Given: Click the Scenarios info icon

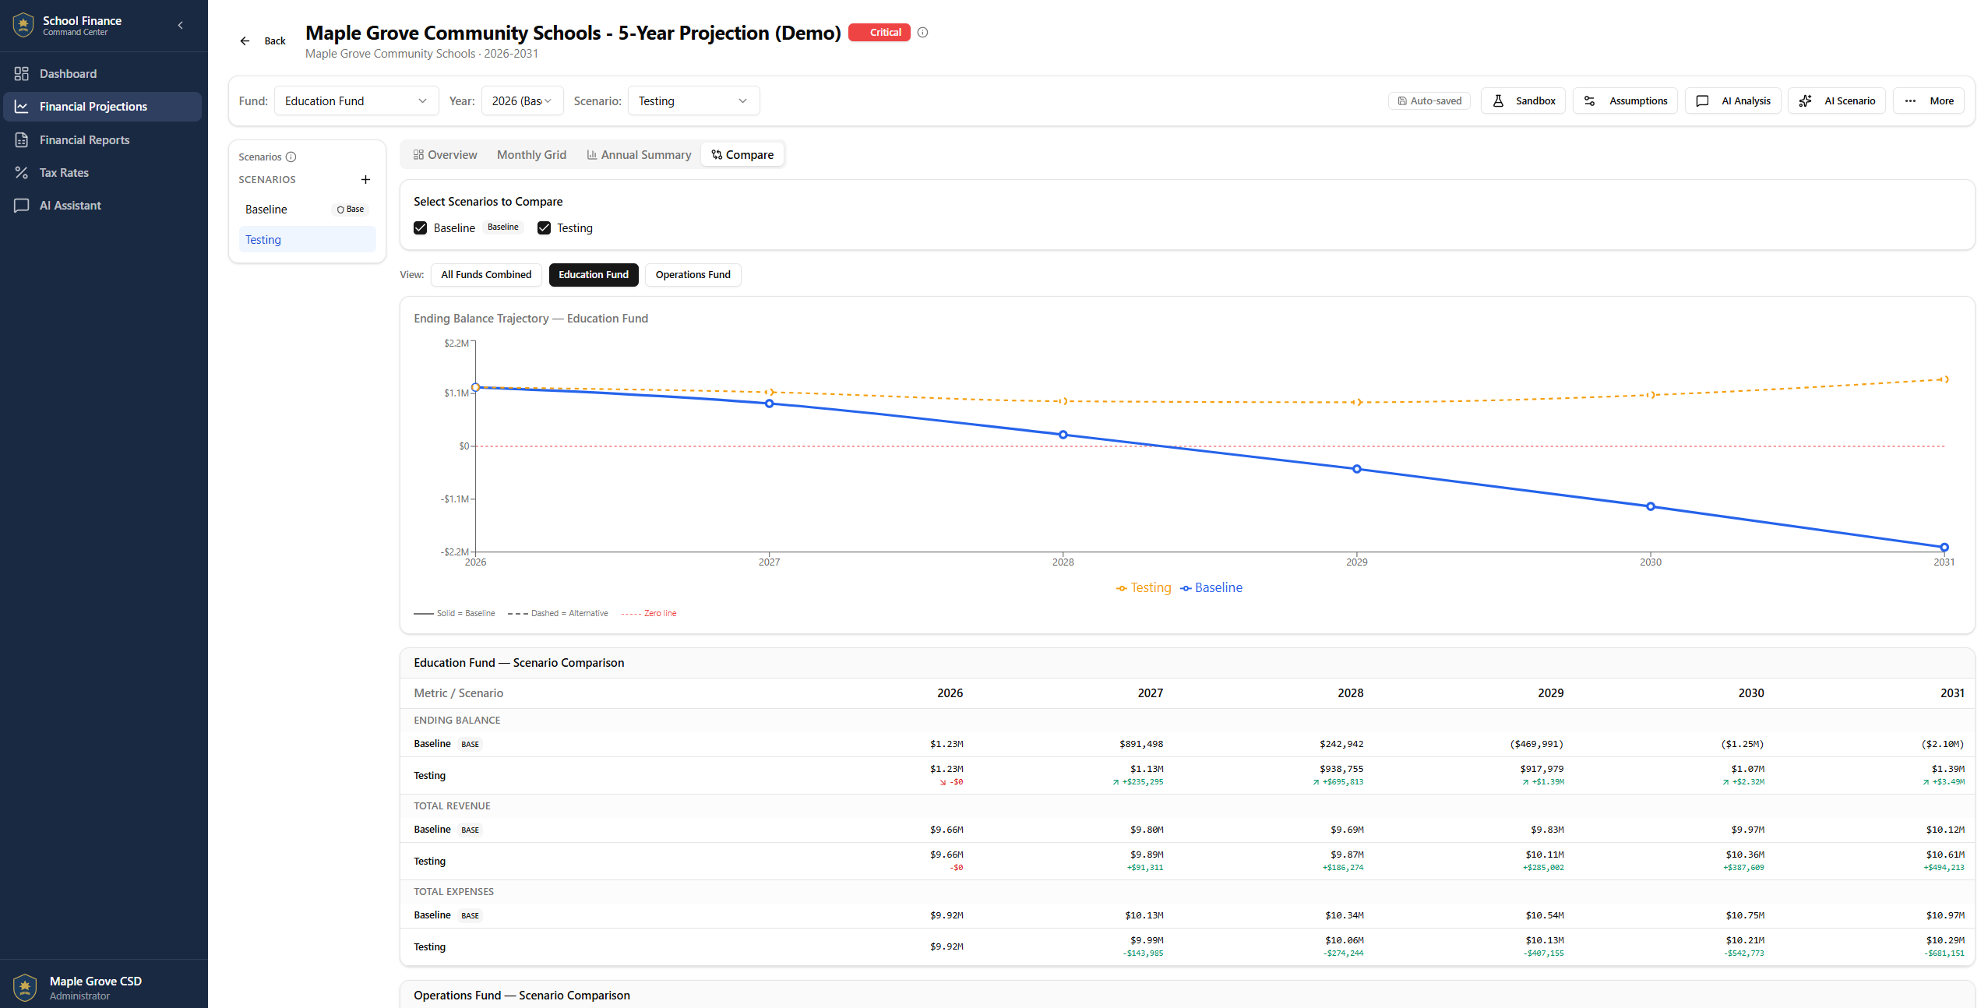Looking at the screenshot, I should coord(291,157).
